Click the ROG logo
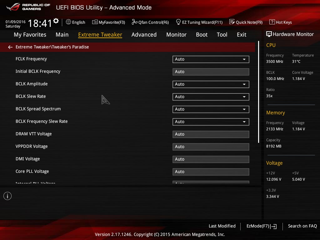 (x=13, y=7)
